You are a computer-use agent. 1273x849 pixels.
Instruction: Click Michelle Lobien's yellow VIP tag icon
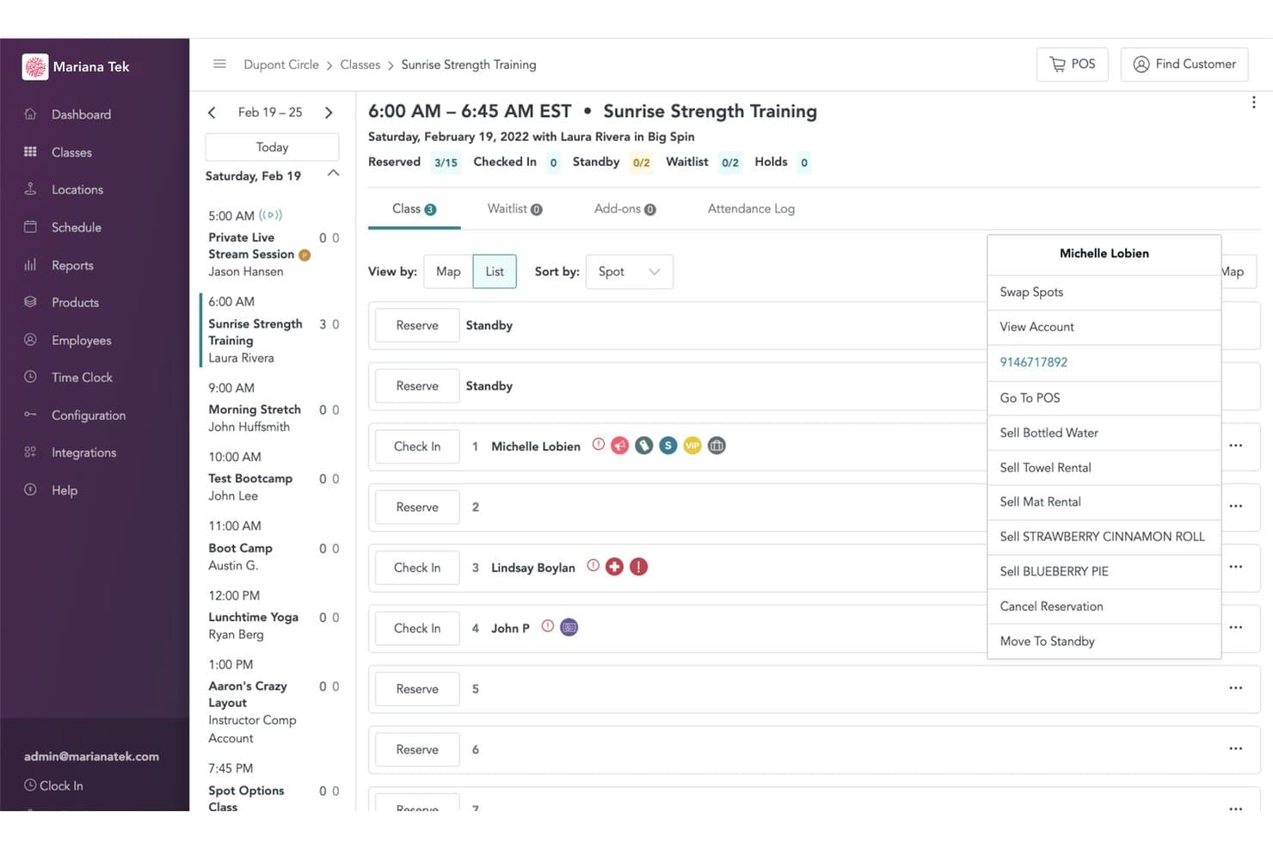click(x=692, y=446)
